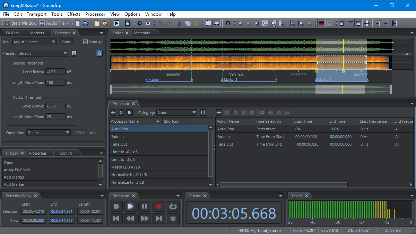Add a new action with plus icon
Viewport: 416px width, 234px height.
pyautogui.click(x=219, y=113)
